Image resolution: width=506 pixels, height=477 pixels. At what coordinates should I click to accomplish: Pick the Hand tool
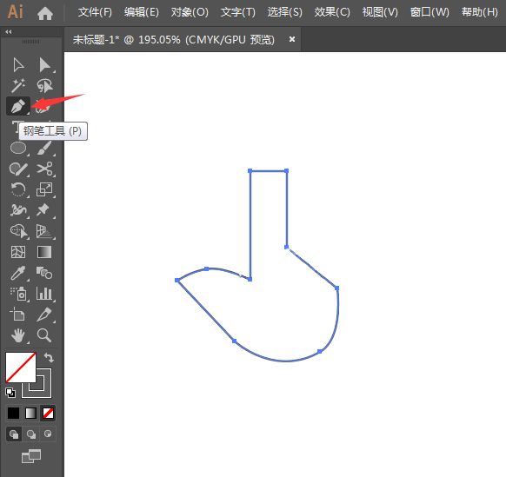[x=18, y=335]
